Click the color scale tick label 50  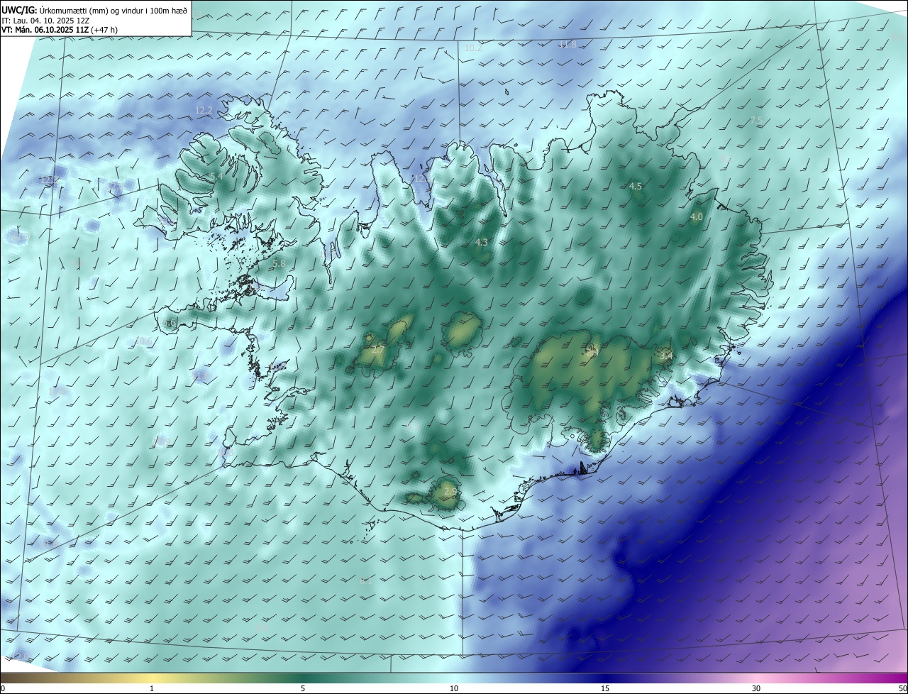[x=902, y=688]
